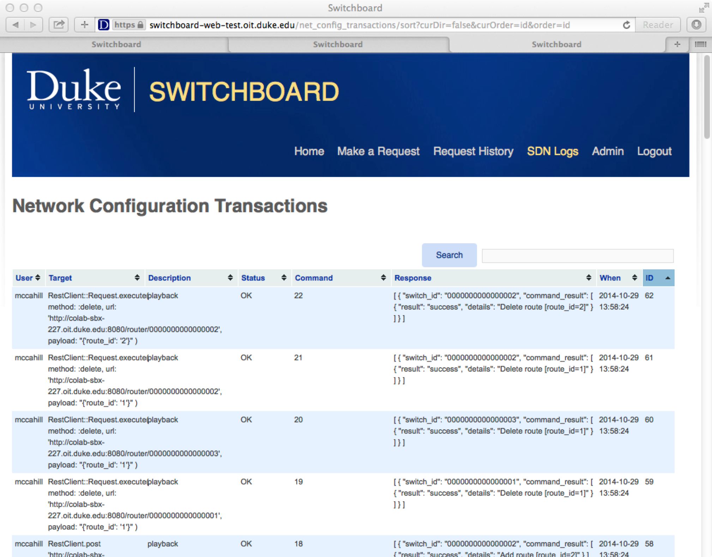This screenshot has width=712, height=557.
Task: Click the https lock indicator
Action: tap(129, 25)
